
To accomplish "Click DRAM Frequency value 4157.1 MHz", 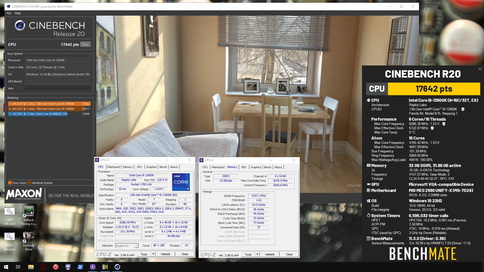I will pyautogui.click(x=259, y=196).
